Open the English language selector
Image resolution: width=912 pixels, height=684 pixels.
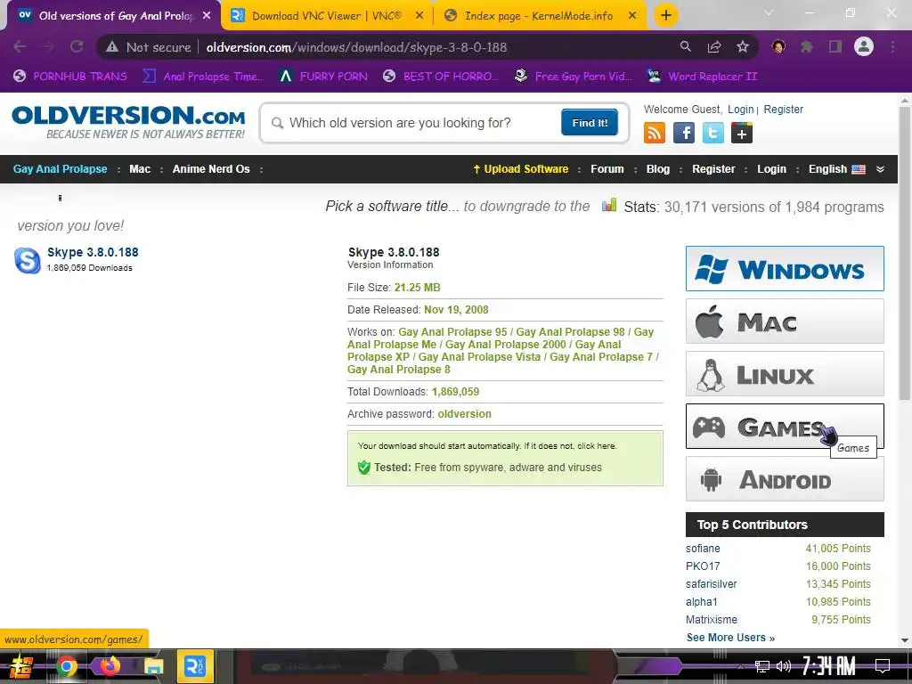(x=836, y=168)
